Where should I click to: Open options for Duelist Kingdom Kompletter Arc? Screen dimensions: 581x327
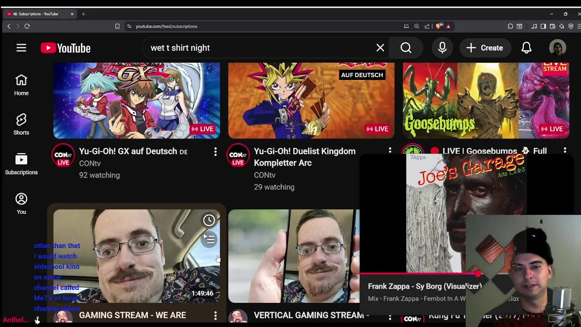tap(390, 150)
